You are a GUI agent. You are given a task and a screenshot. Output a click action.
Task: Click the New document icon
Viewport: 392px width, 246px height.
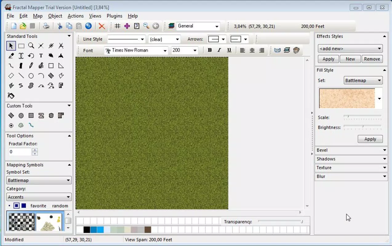point(14,26)
